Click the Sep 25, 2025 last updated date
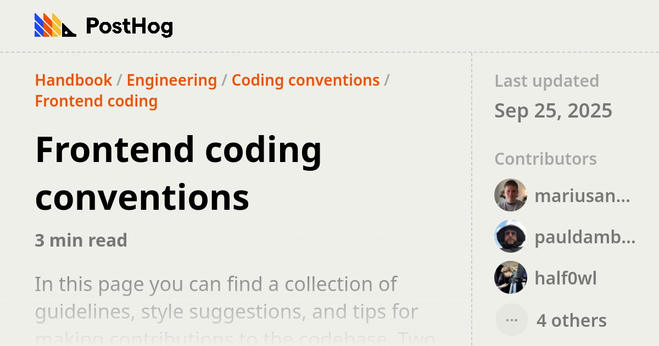Screen dimensions: 659x346 pos(554,110)
